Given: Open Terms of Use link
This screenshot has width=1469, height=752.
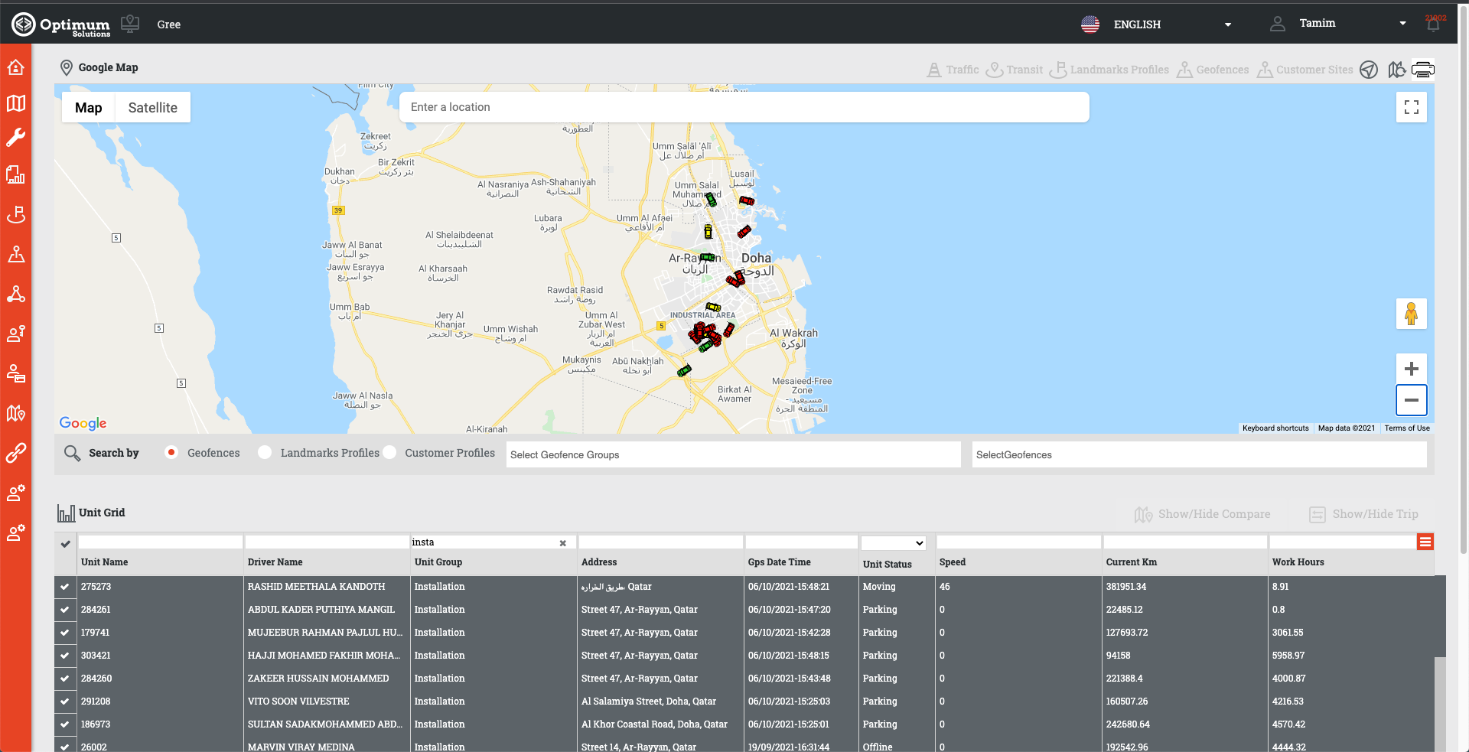Looking at the screenshot, I should pos(1407,428).
